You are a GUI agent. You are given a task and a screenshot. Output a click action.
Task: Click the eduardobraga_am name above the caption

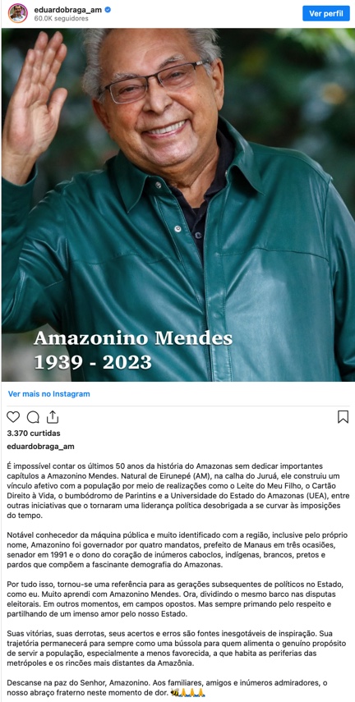pyautogui.click(x=41, y=447)
